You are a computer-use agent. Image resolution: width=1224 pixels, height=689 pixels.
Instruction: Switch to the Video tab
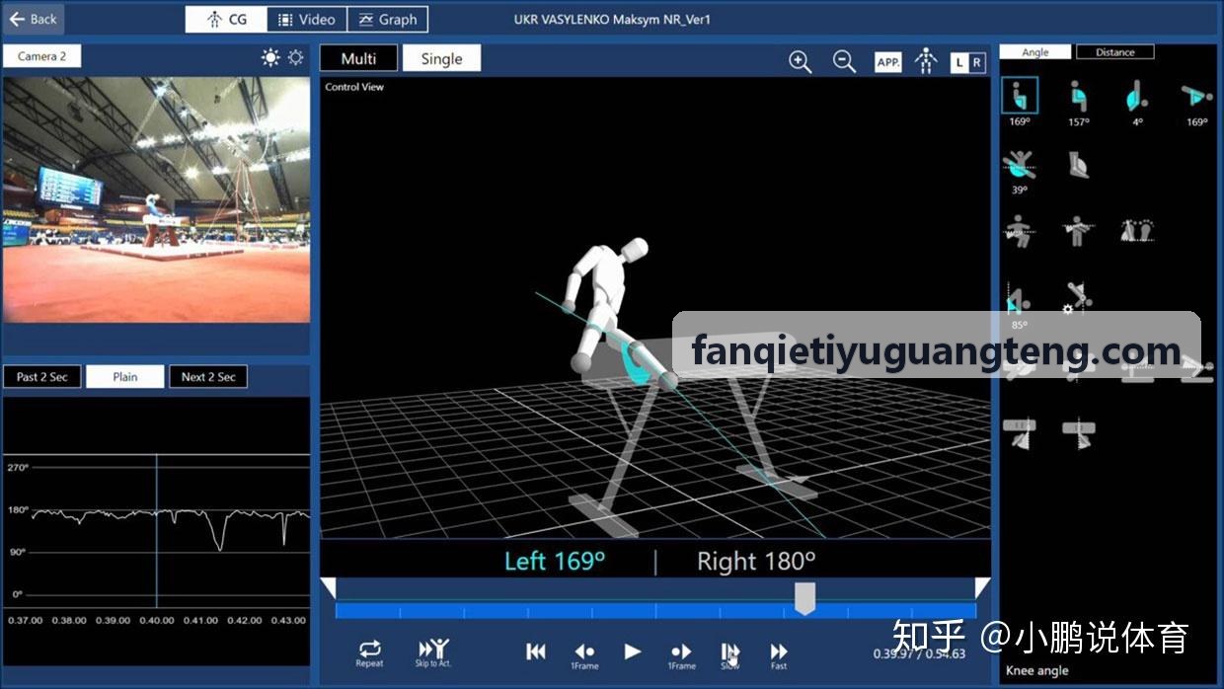[x=307, y=19]
